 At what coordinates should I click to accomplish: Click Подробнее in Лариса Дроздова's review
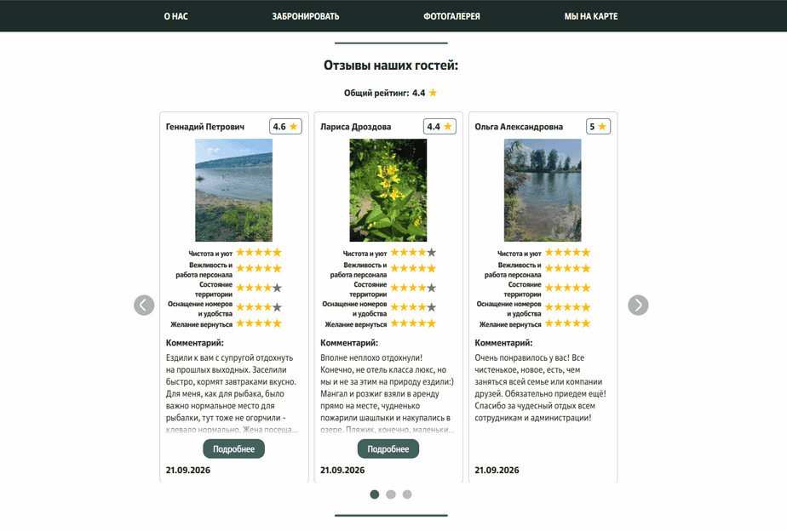(388, 448)
